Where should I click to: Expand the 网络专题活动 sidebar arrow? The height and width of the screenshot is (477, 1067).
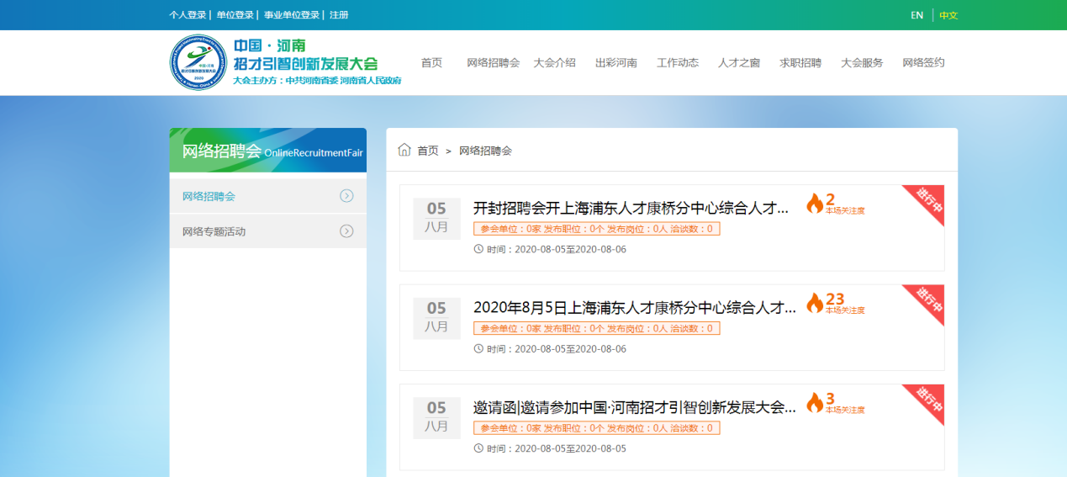coord(346,231)
